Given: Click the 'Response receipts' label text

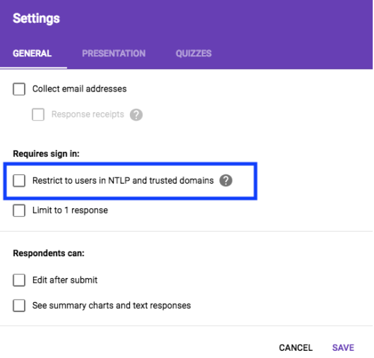Looking at the screenshot, I should pyautogui.click(x=88, y=114).
